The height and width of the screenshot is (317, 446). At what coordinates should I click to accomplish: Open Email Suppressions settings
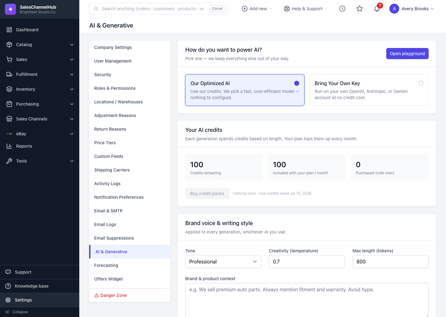point(130,238)
